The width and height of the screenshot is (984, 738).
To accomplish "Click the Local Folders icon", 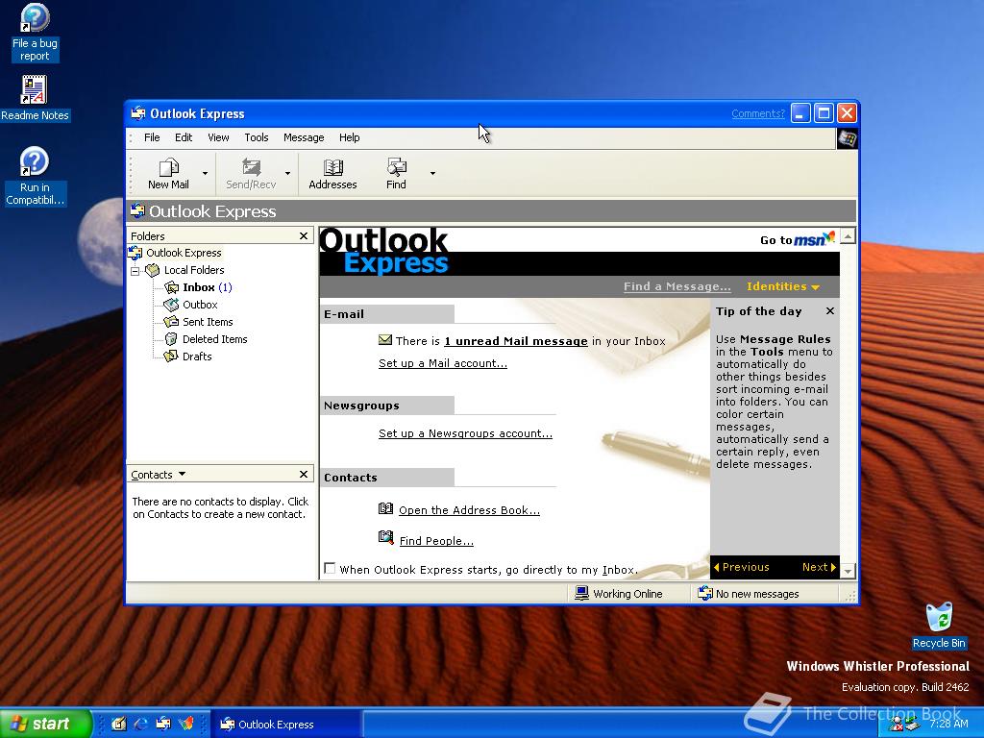I will tap(153, 270).
